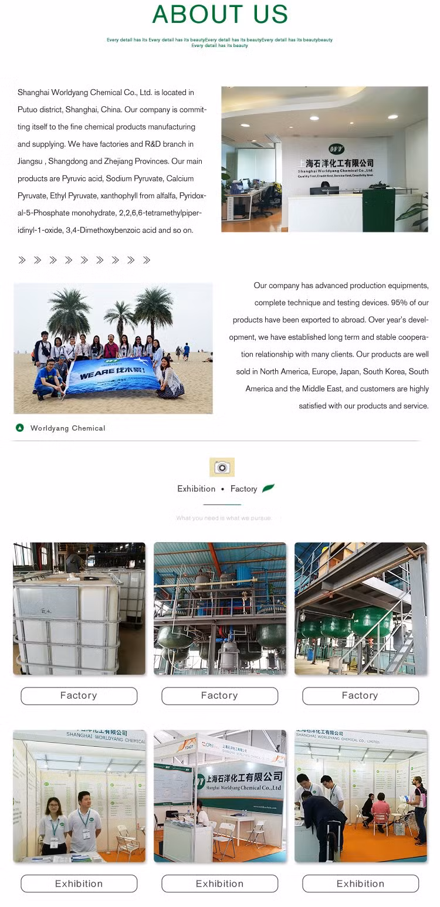The image size is (440, 907).
Task: Click the ABOUT US heading
Action: [x=220, y=14]
